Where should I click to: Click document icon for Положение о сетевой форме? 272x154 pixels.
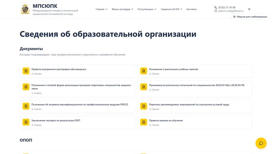click(26, 87)
